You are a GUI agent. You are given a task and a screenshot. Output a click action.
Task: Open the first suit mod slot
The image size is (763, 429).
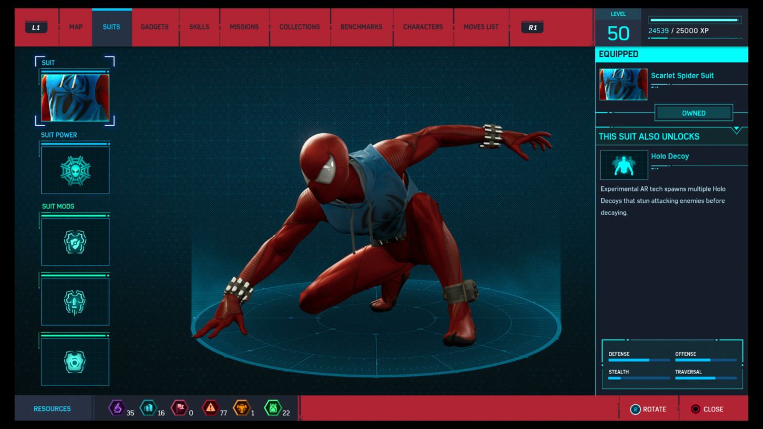pos(75,242)
